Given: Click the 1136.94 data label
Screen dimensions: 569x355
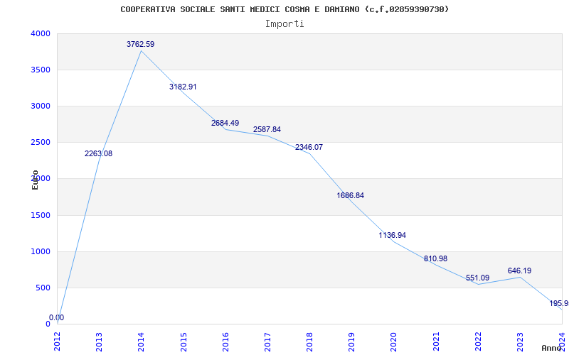Looking at the screenshot, I should (x=393, y=235).
